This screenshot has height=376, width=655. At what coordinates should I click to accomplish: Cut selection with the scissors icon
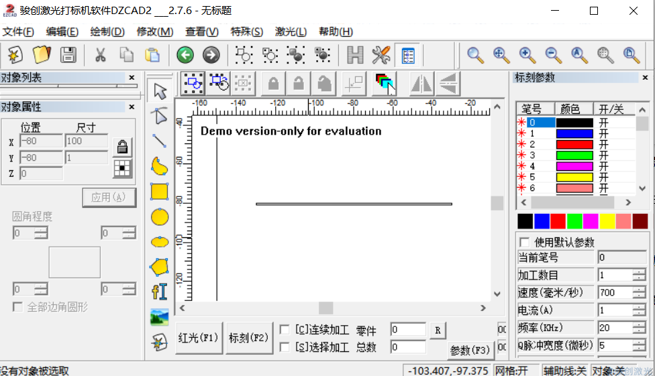coord(100,55)
